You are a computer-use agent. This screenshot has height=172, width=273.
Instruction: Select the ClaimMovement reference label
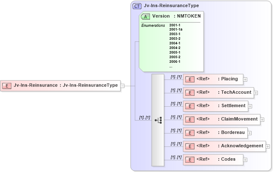227,119
